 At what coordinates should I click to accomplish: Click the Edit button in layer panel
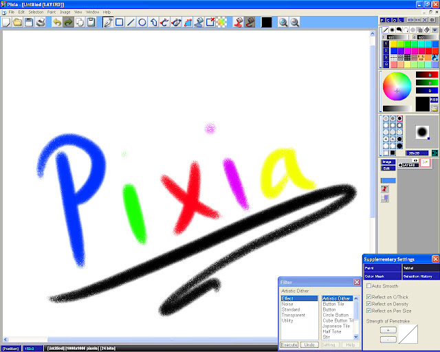click(x=388, y=168)
